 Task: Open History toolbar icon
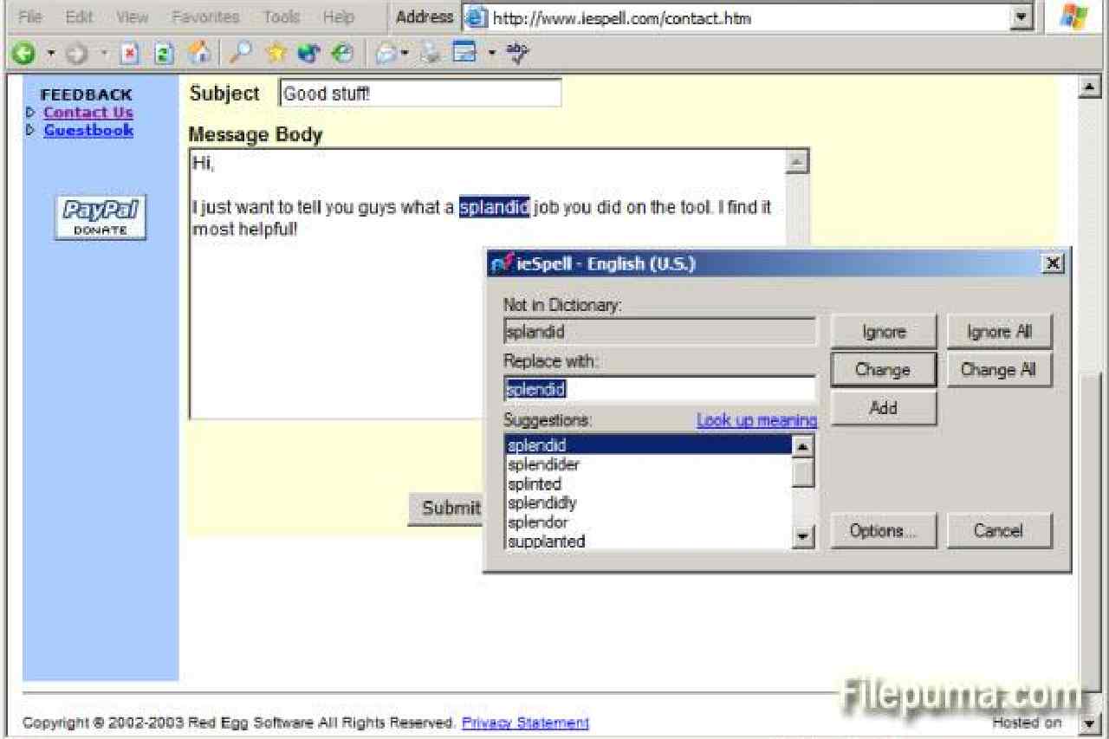point(342,54)
